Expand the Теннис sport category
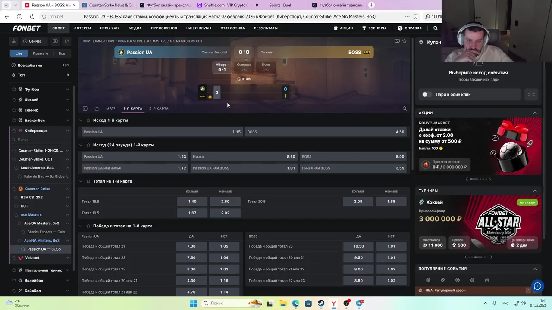The width and height of the screenshot is (552, 310). [x=67, y=110]
